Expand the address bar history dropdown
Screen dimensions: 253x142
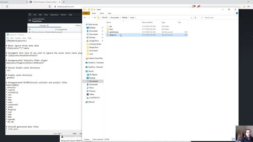pos(191,17)
